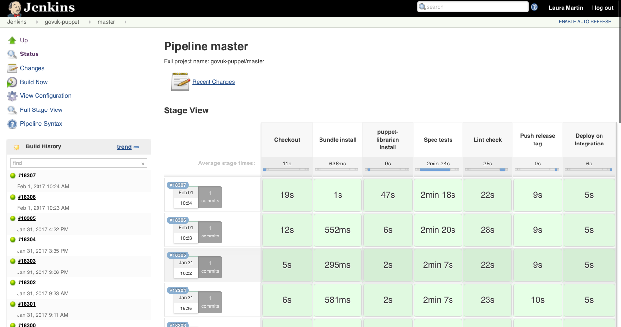Click the 1 commits box for #18306
Image resolution: width=621 pixels, height=327 pixels.
click(210, 233)
